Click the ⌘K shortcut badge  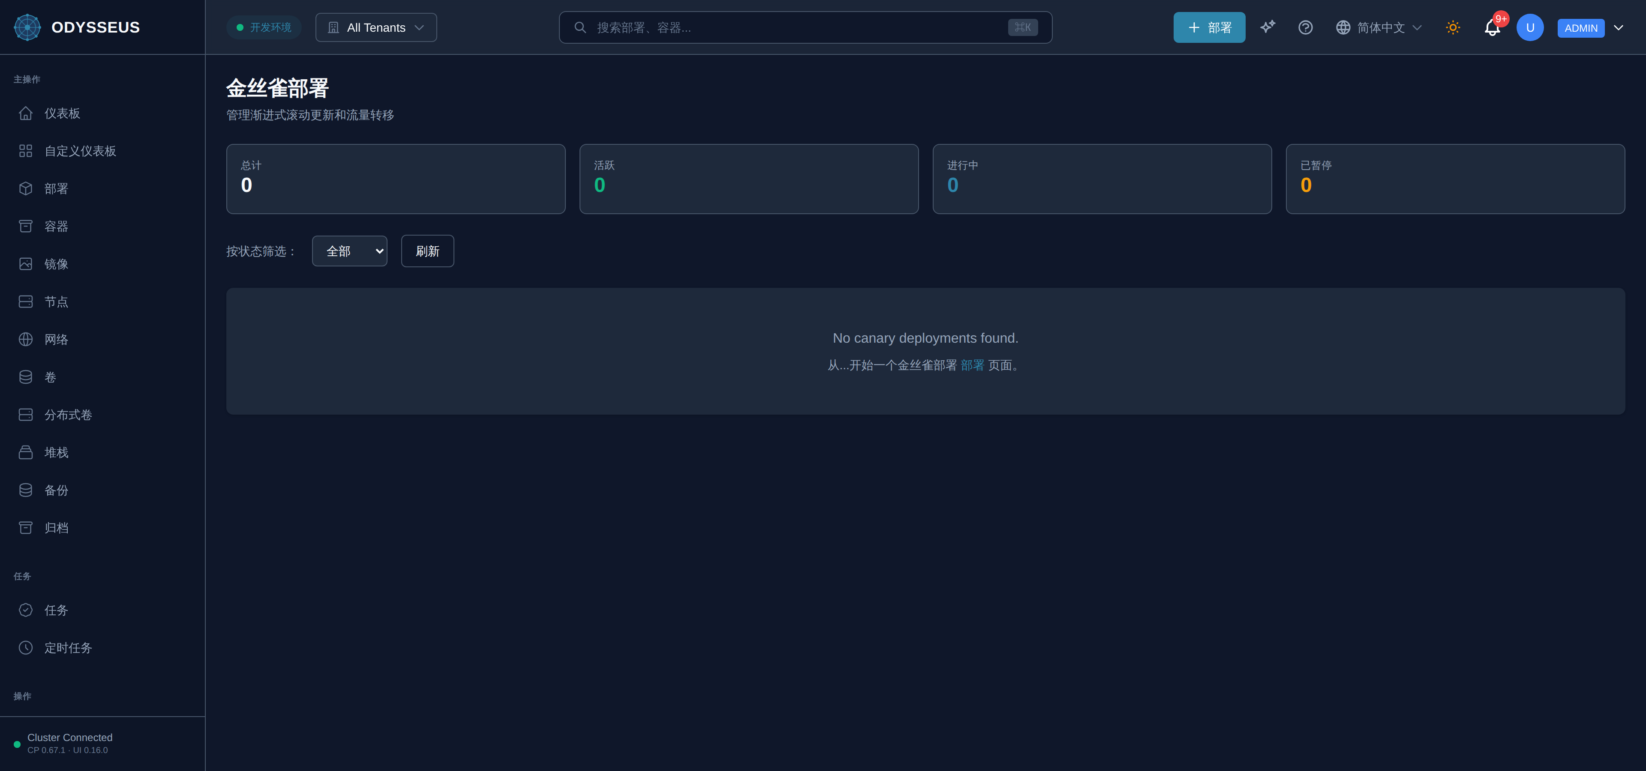1022,27
